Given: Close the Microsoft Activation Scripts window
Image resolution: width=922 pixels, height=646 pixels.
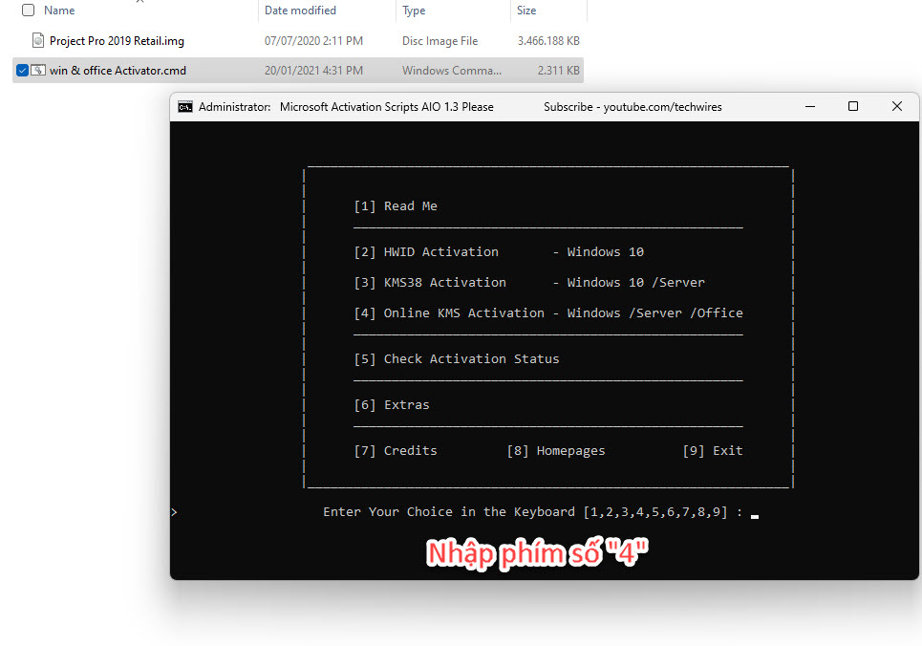Looking at the screenshot, I should tap(896, 107).
